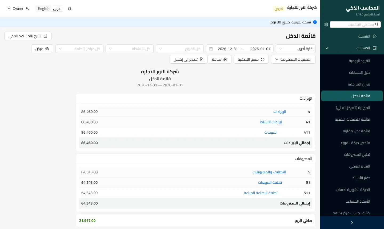Collapse the sidebar using bottom arrow
The width and height of the screenshot is (384, 229).
pos(352,223)
